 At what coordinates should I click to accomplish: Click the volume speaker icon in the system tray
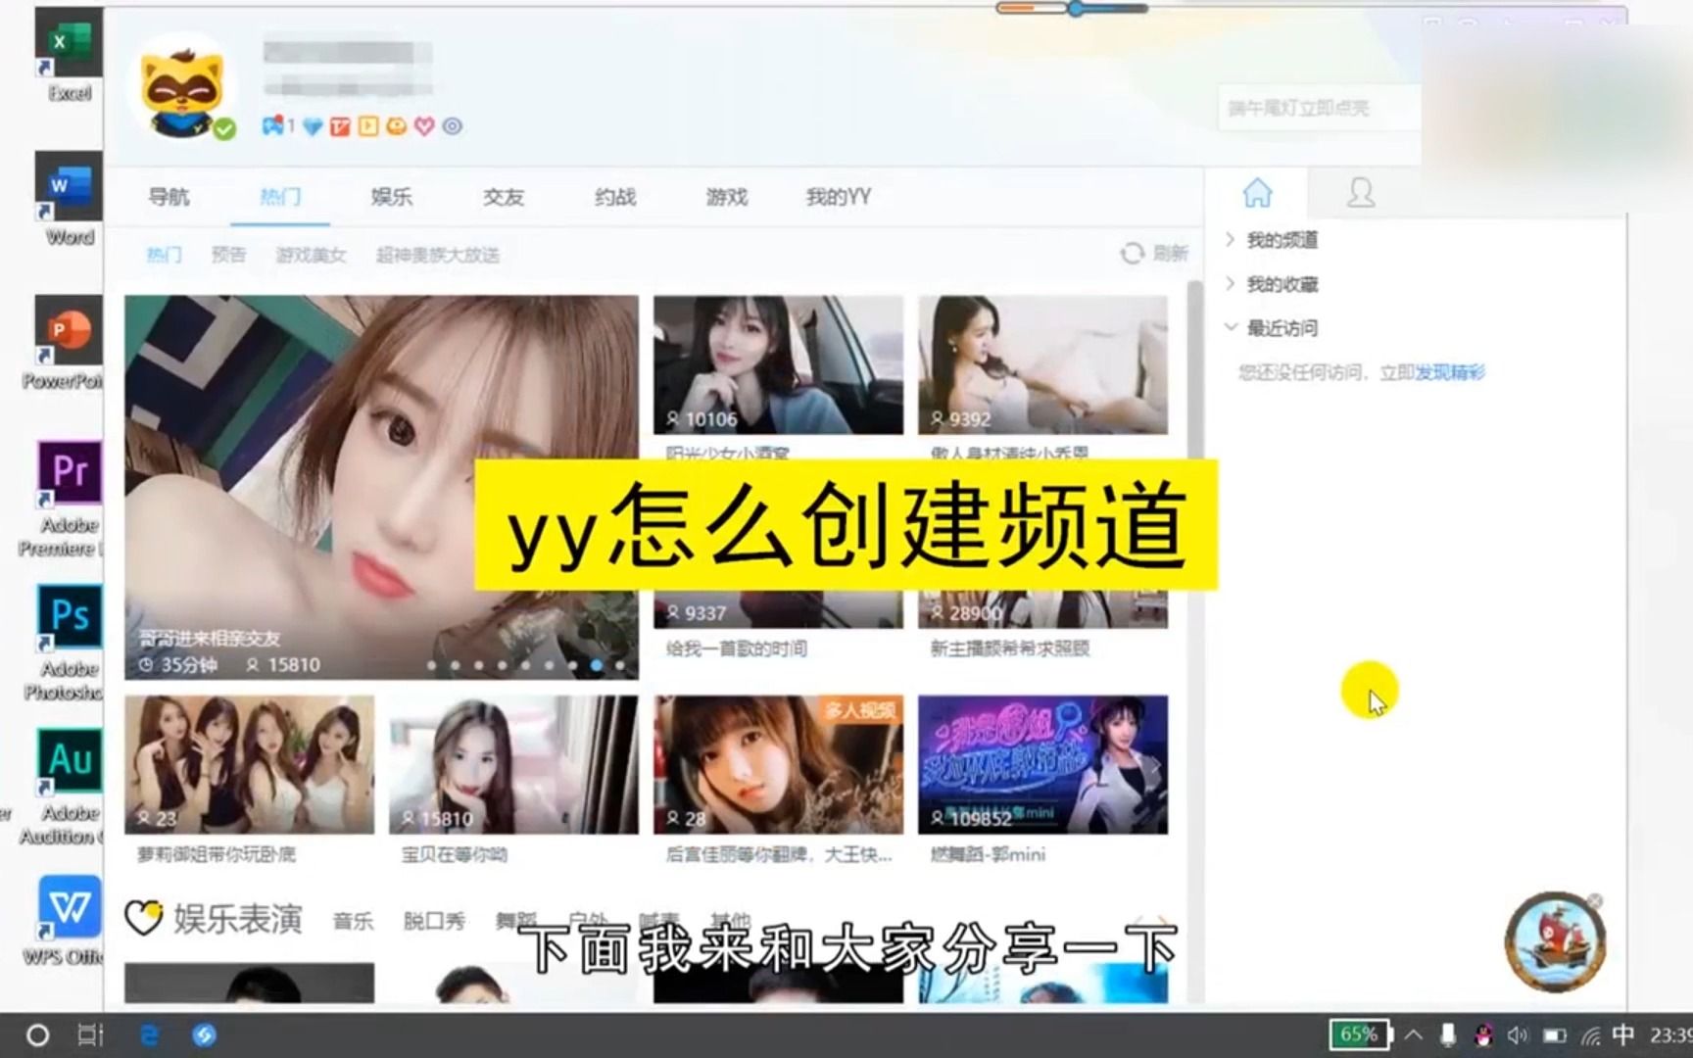pos(1518,1035)
